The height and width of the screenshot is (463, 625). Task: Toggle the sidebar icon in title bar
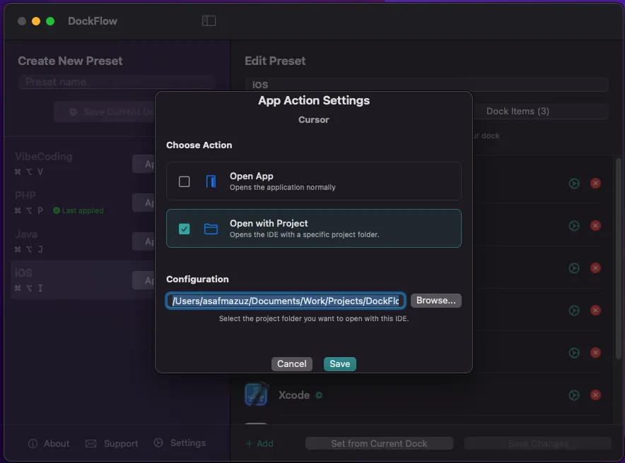209,20
